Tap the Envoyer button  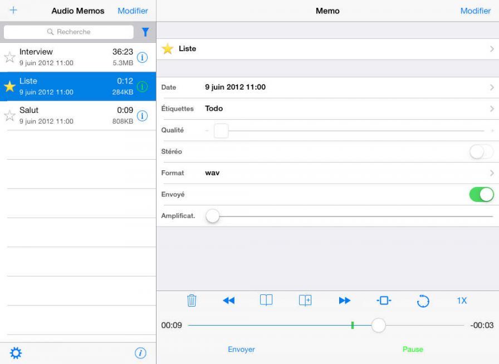(x=241, y=350)
